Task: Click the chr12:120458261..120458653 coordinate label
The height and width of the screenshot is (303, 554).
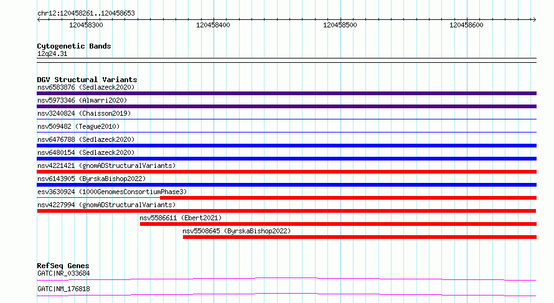Action: click(86, 13)
